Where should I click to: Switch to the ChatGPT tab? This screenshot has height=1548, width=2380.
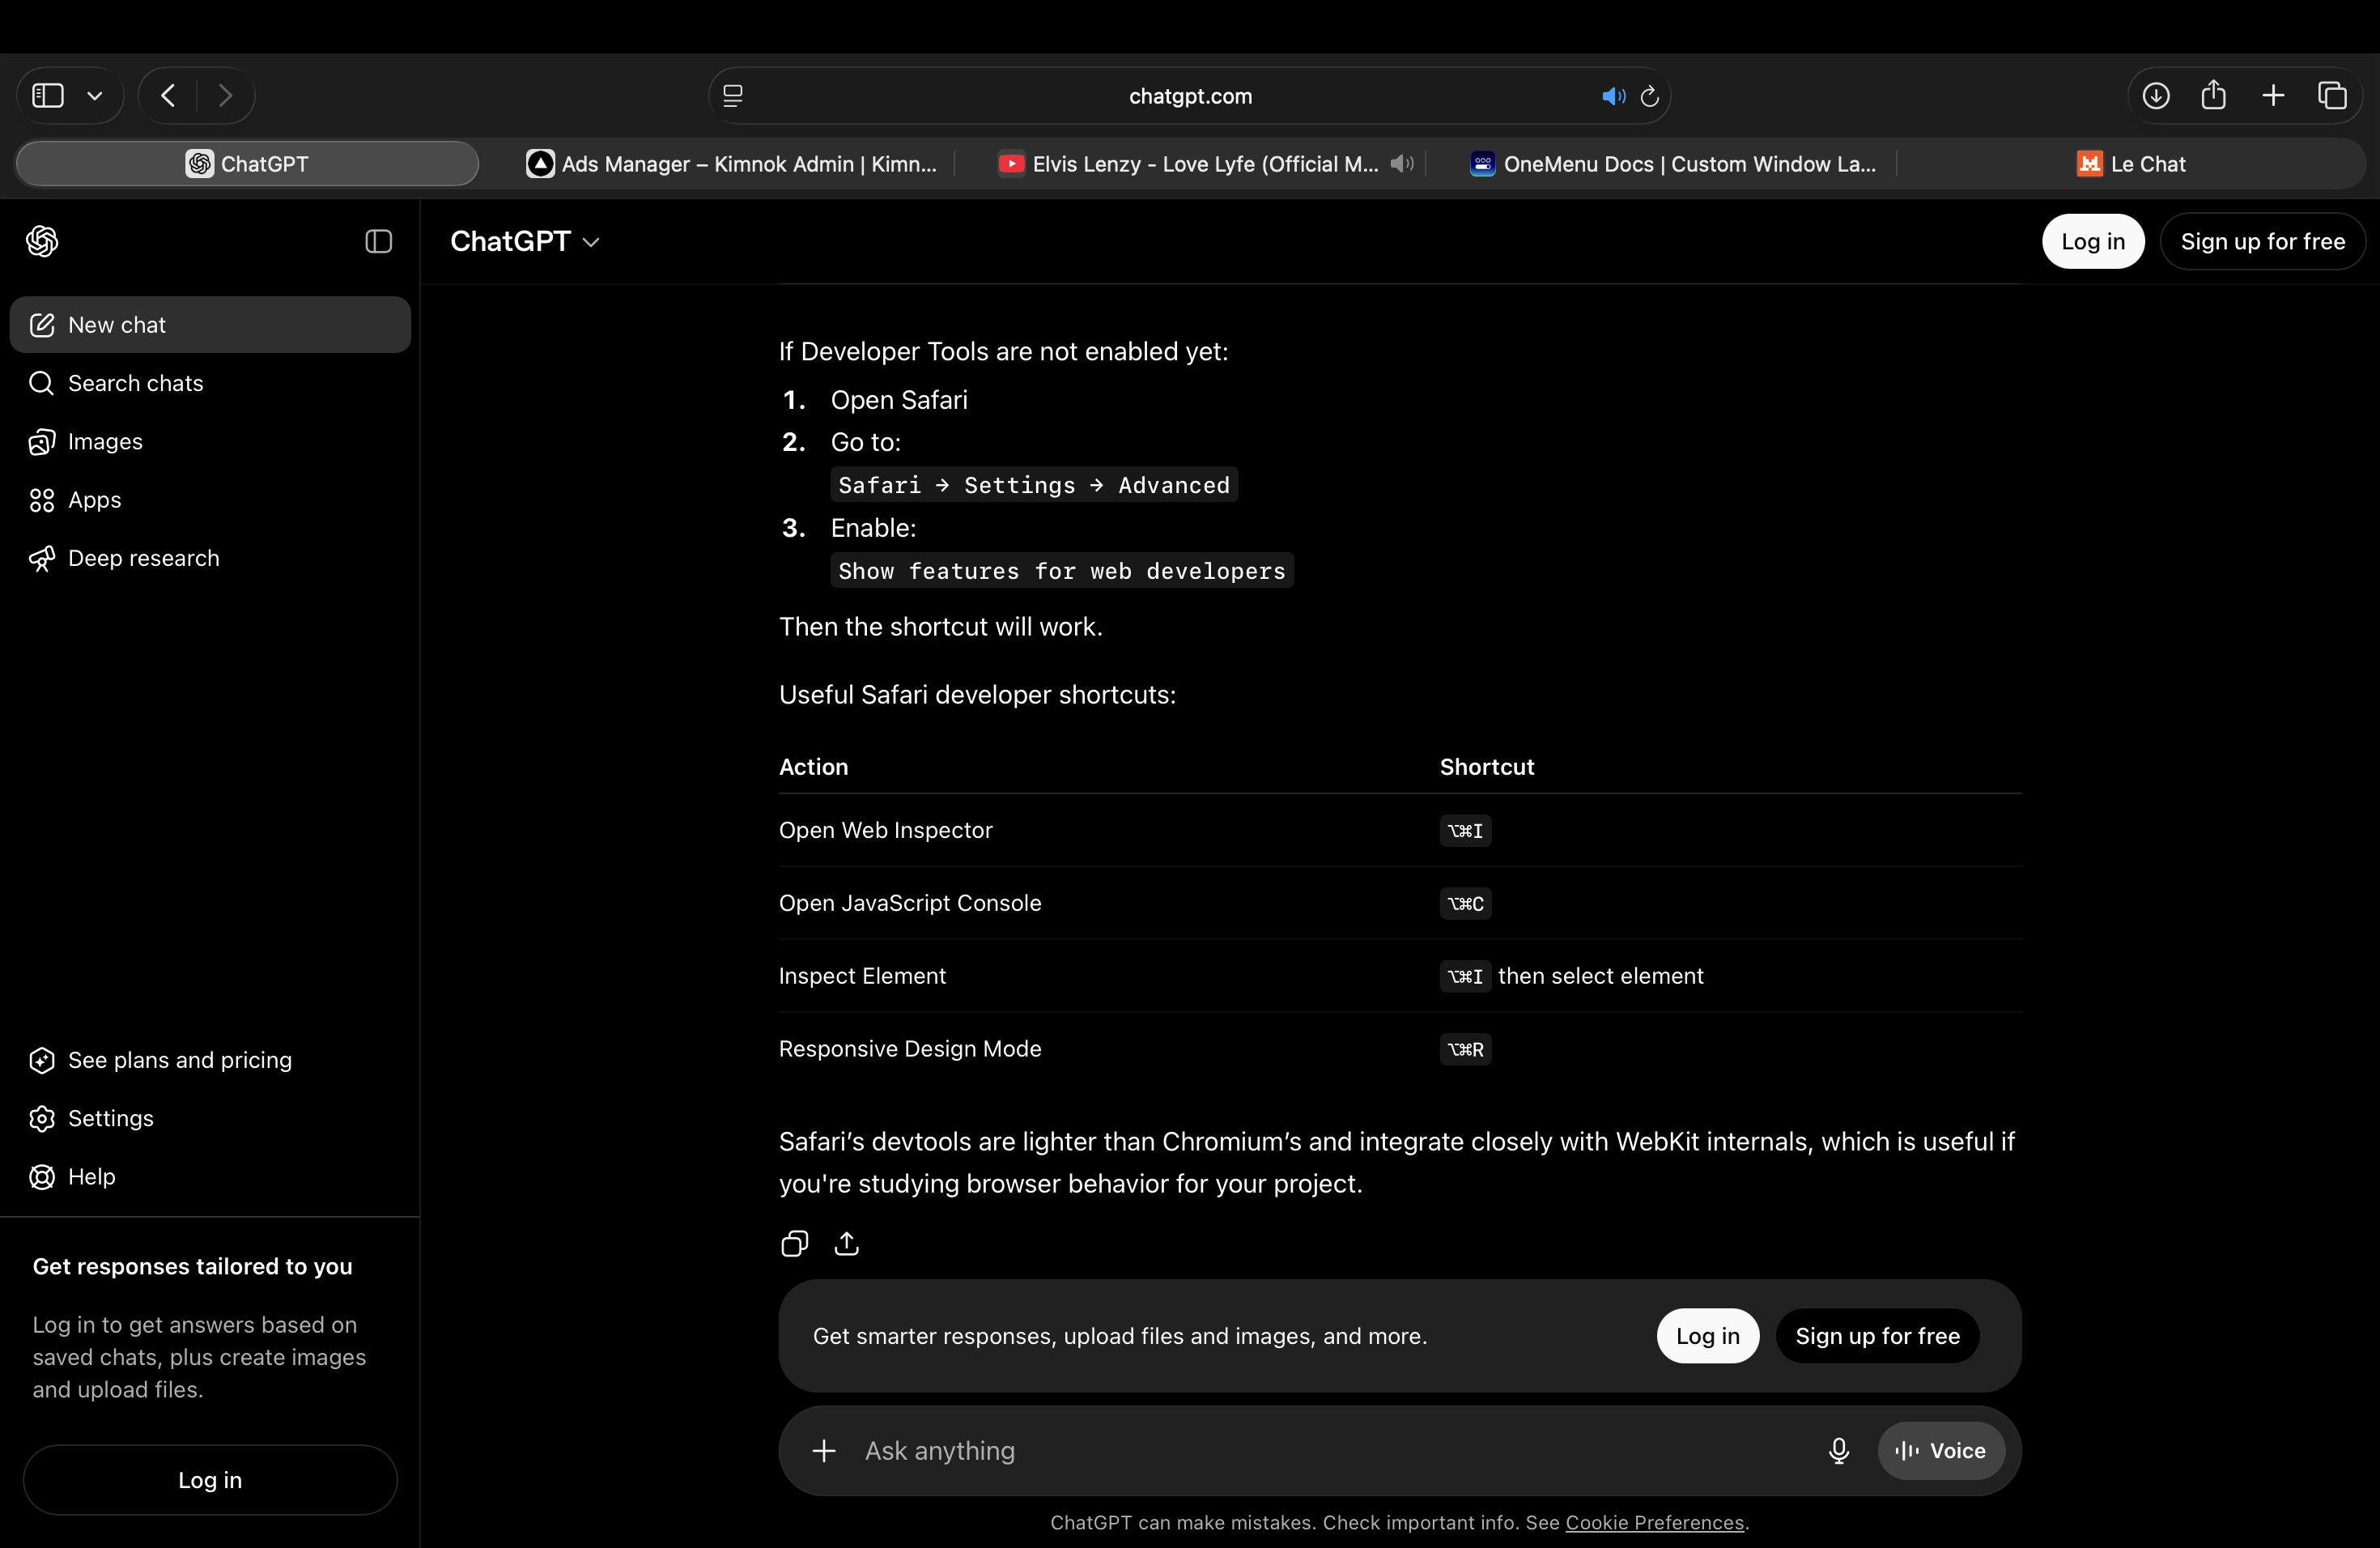(247, 164)
